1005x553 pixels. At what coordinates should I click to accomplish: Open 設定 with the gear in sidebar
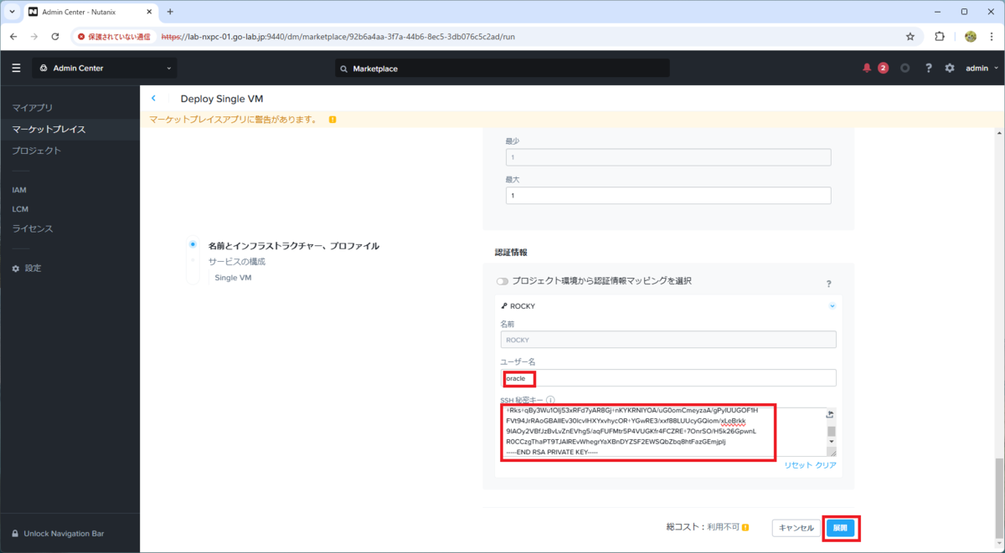[27, 269]
